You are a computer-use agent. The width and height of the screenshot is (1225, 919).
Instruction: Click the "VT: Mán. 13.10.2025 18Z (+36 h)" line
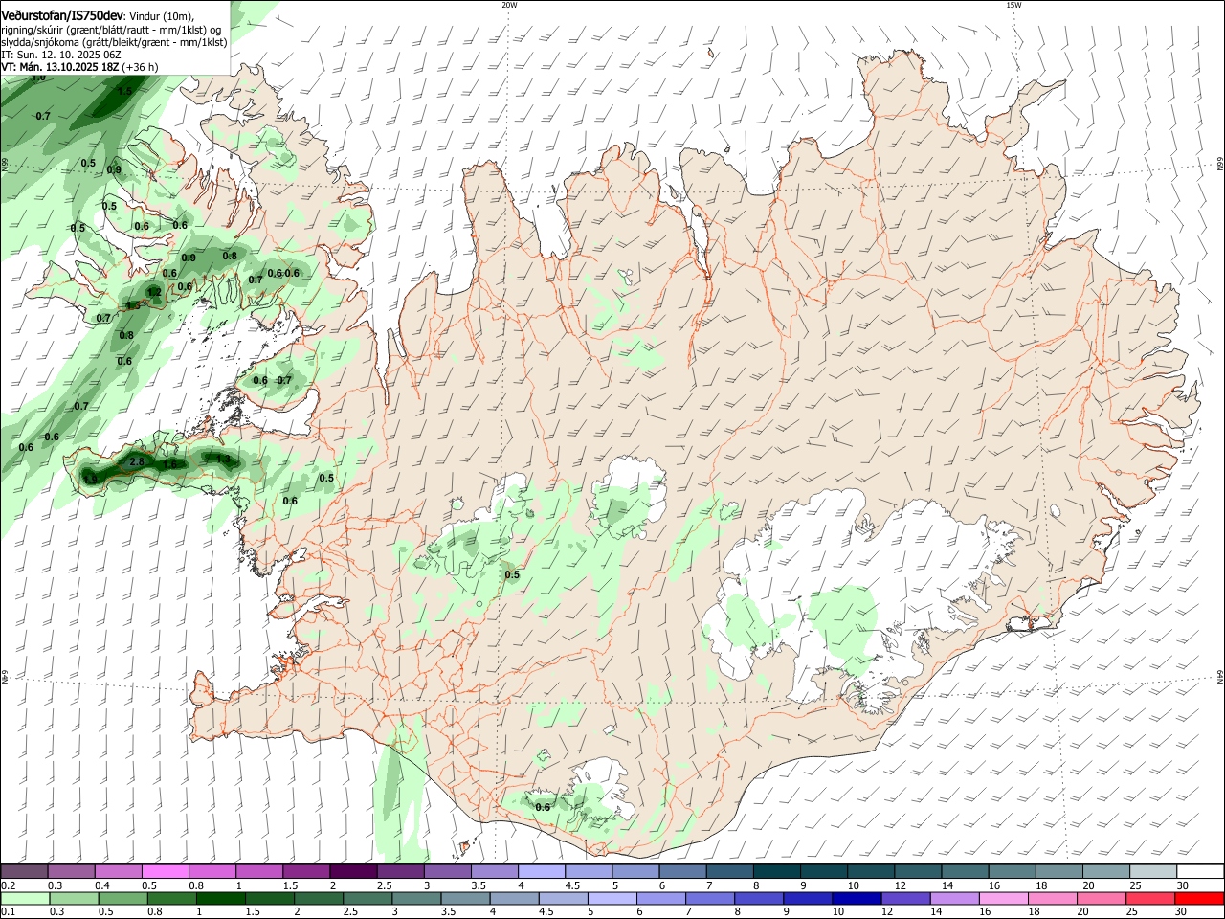click(79, 67)
